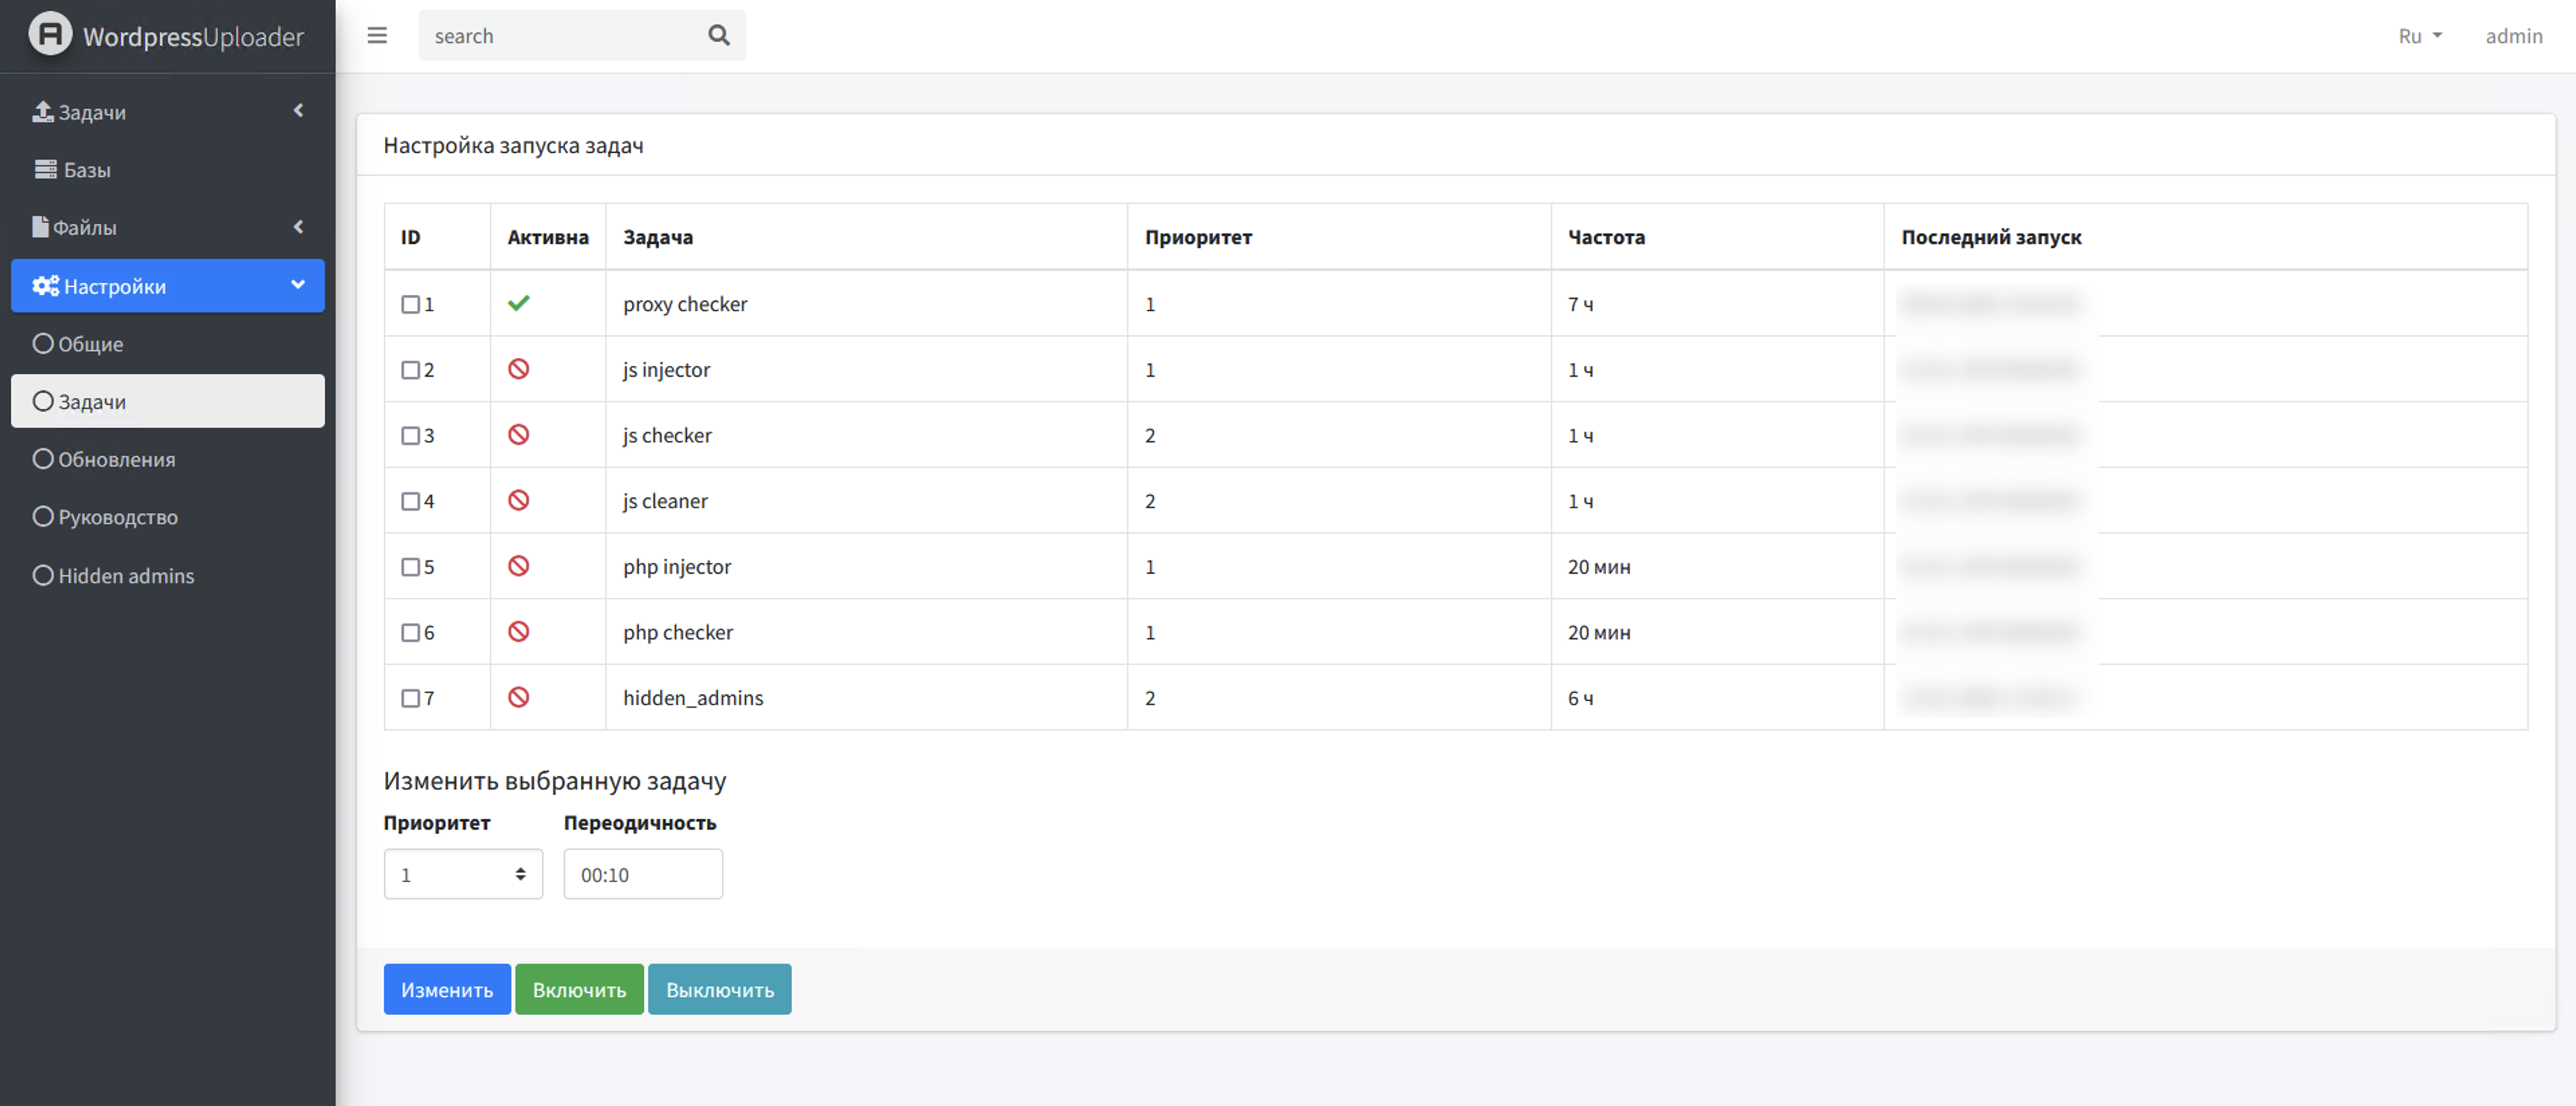This screenshot has height=1106, width=2576.
Task: Open the Обновления settings submenu item
Action: click(x=116, y=460)
